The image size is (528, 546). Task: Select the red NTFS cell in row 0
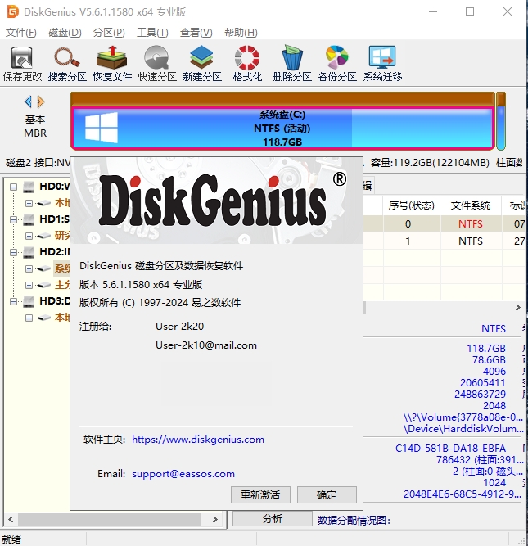pyautogui.click(x=471, y=224)
